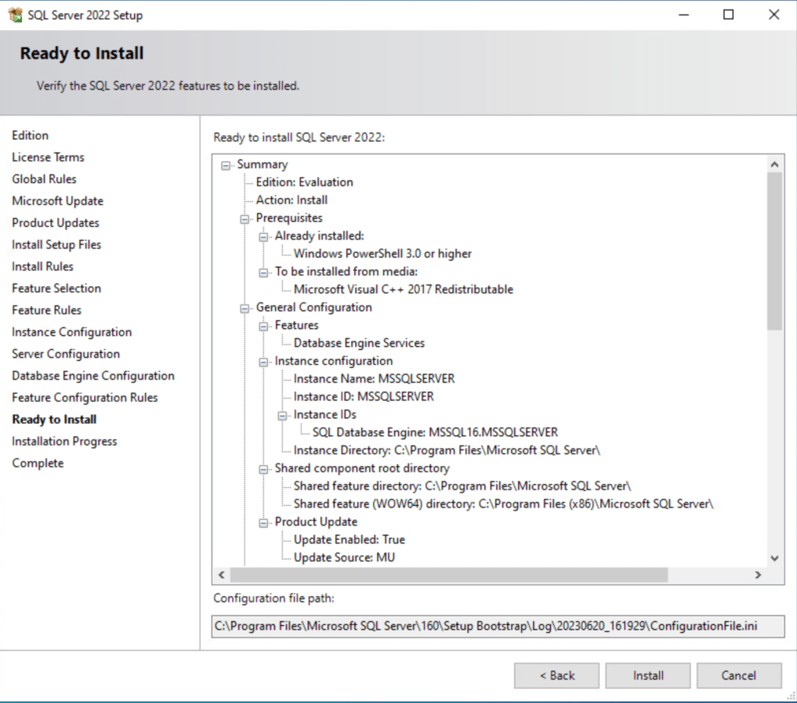Image resolution: width=797 pixels, height=703 pixels.
Task: Click the SQL Server Setup title bar icon
Action: (15, 15)
